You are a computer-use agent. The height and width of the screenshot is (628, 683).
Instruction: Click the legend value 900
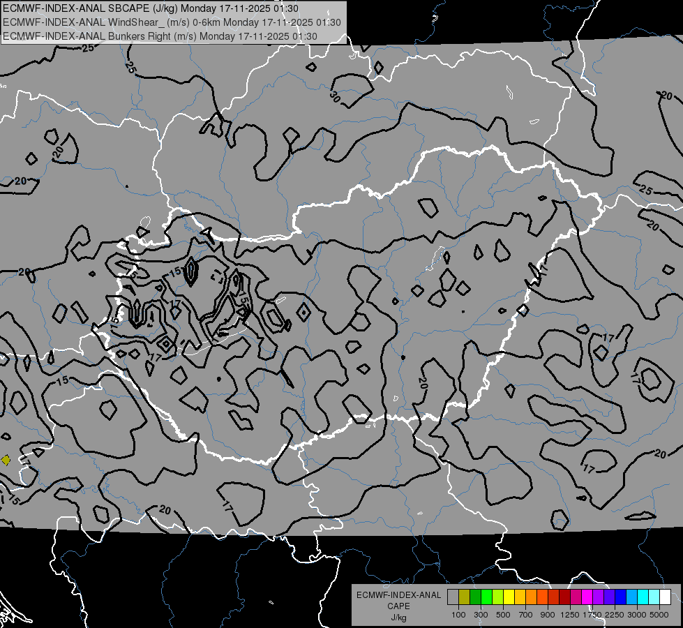(x=548, y=615)
